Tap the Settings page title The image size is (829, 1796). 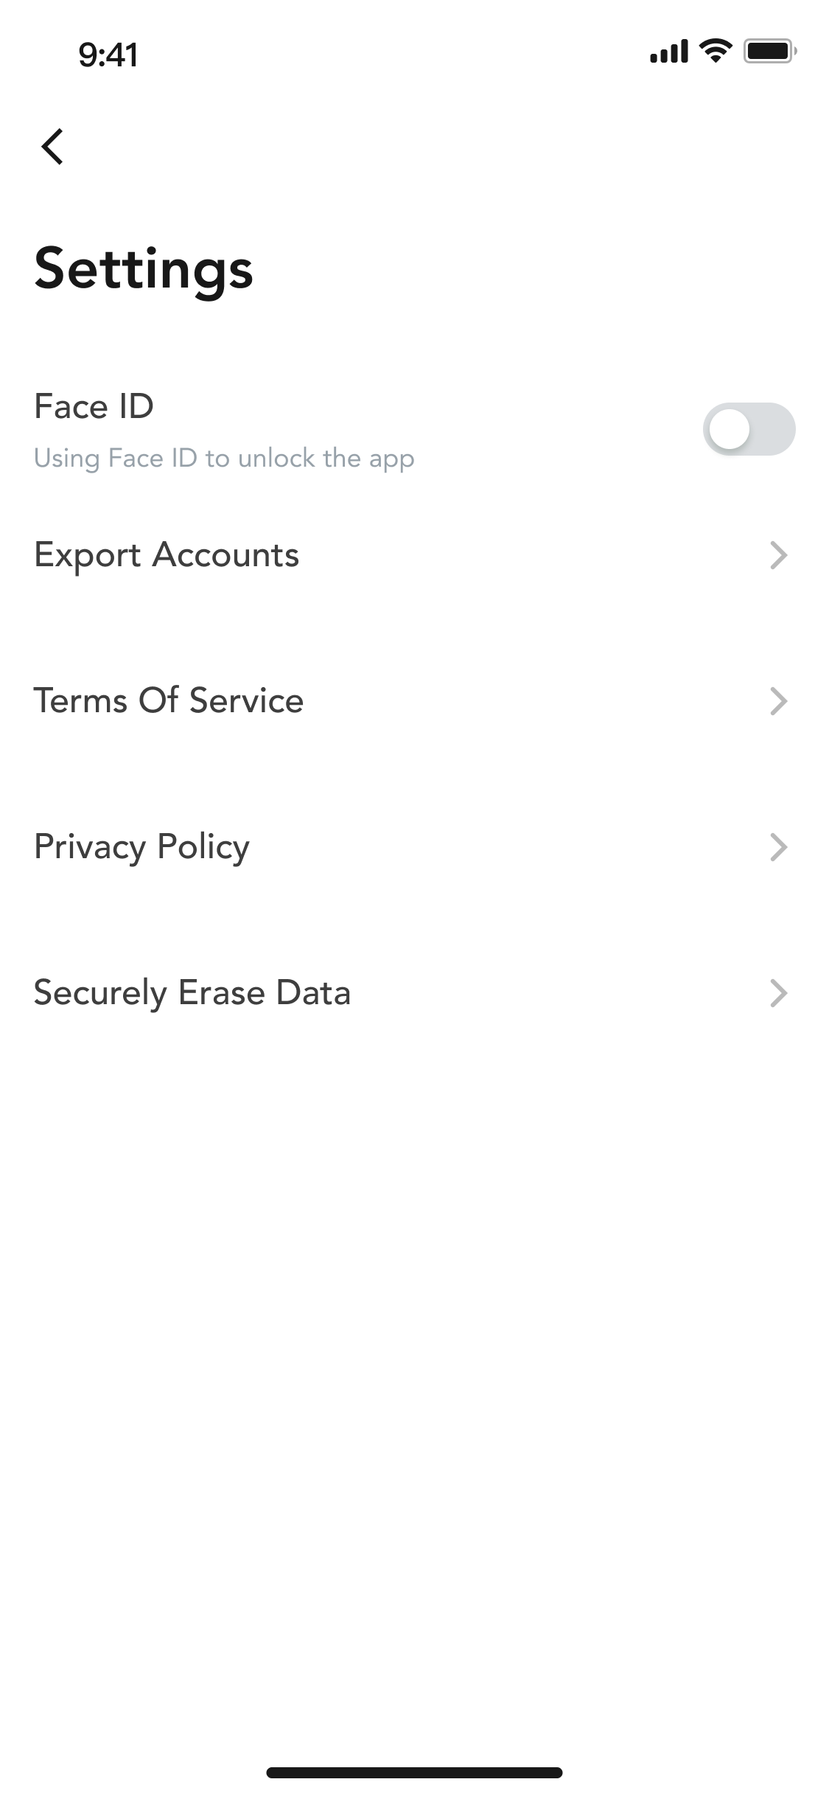point(144,269)
